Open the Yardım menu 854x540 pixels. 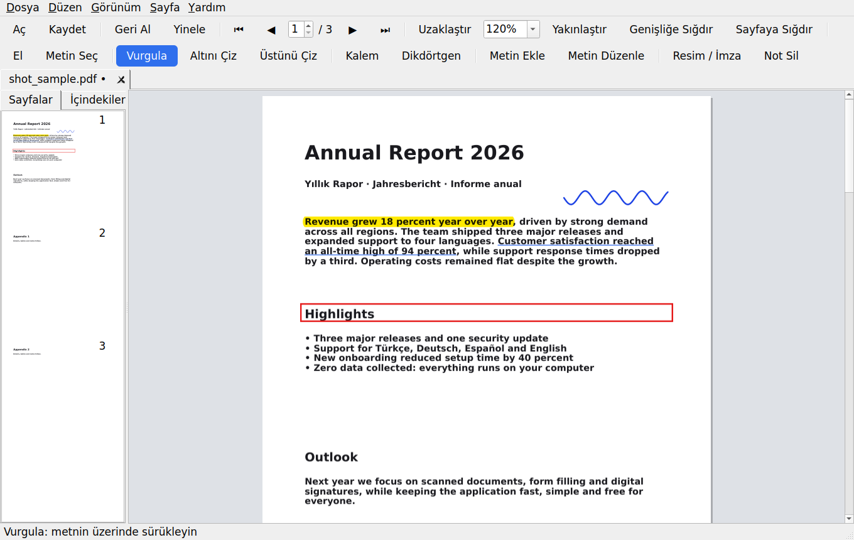(x=207, y=8)
